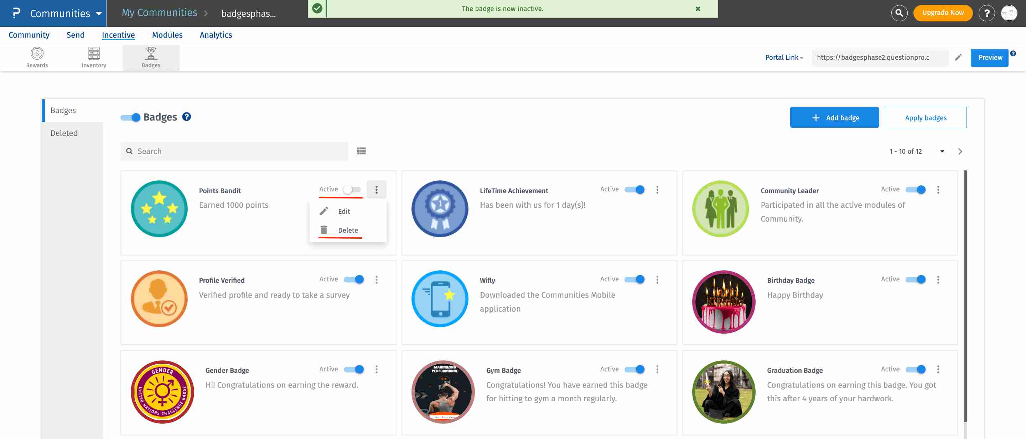Viewport: 1026px width, 439px height.
Task: Go to next page of badges
Action: [960, 152]
